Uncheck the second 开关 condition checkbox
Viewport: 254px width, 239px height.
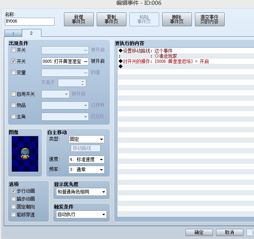[x=13, y=61]
